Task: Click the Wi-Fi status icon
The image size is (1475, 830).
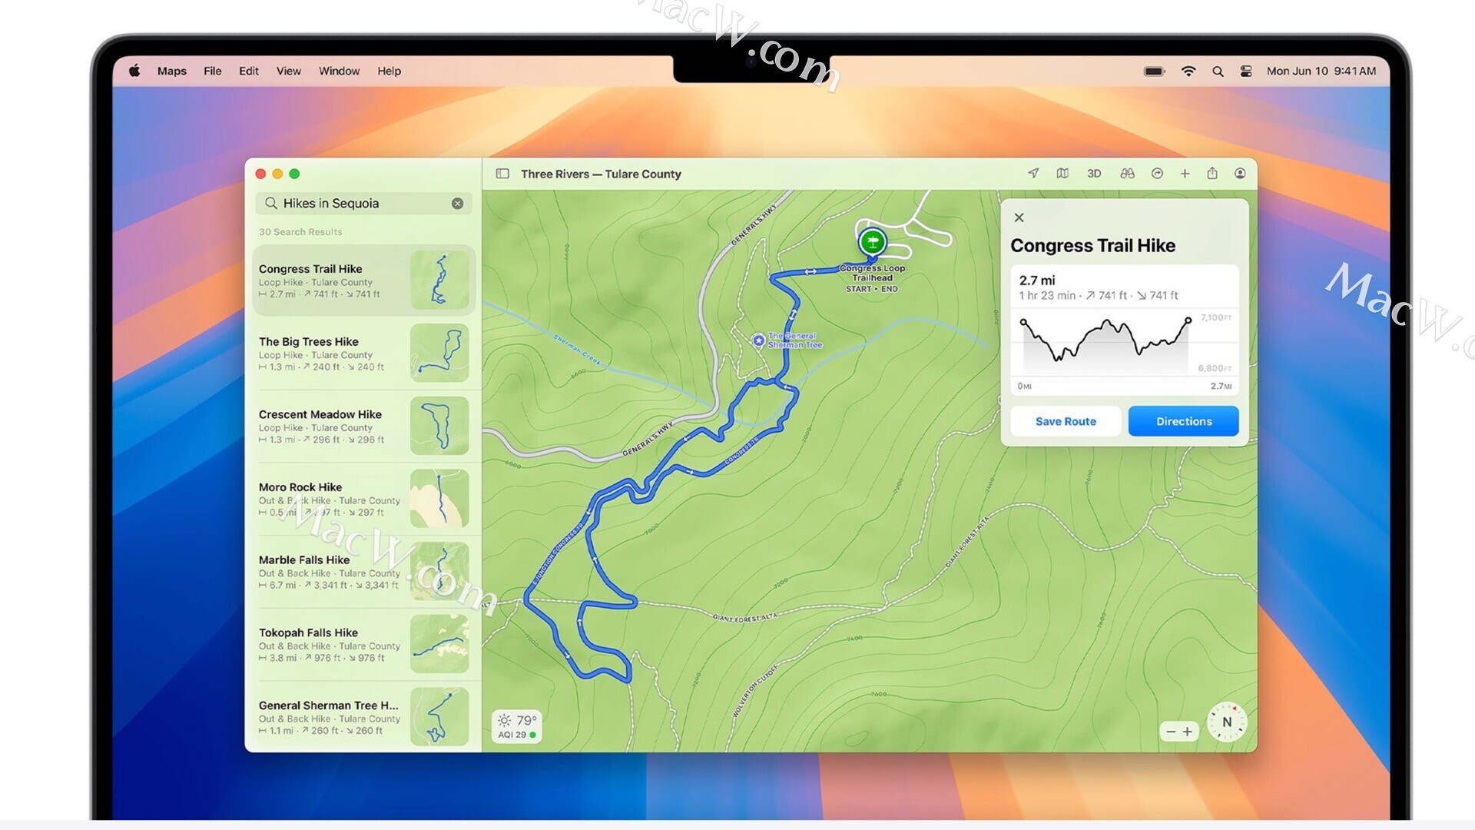Action: point(1188,71)
